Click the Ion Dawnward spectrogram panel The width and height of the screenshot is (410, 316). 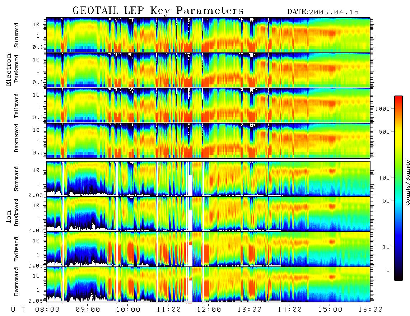point(208,284)
